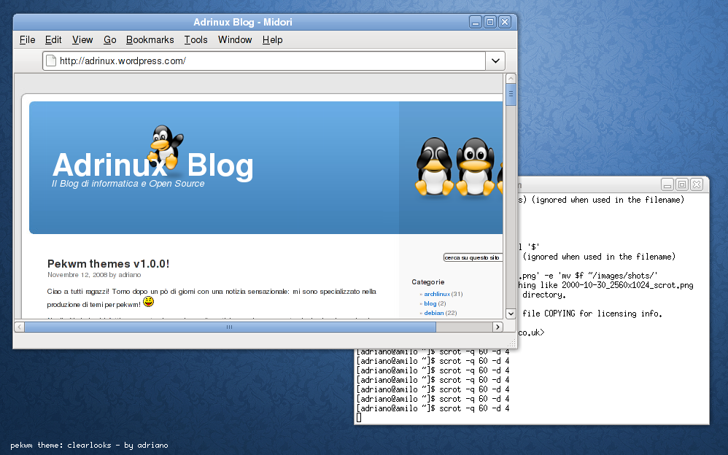
Task: Expand the address bar history dropdown
Action: point(495,61)
